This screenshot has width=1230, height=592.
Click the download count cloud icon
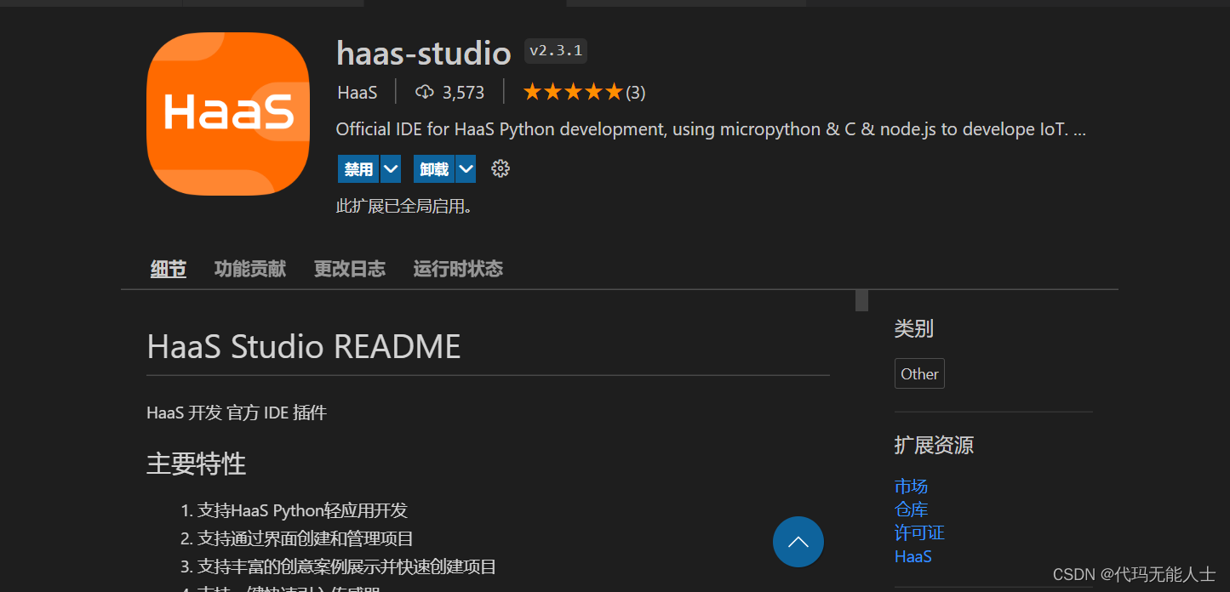coord(425,92)
